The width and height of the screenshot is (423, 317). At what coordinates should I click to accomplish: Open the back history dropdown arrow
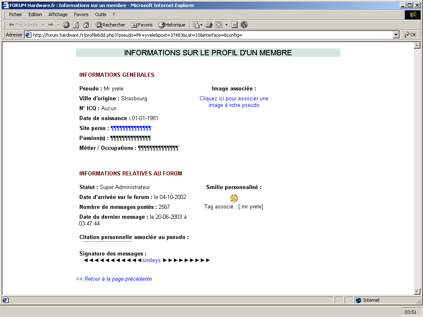43,25
